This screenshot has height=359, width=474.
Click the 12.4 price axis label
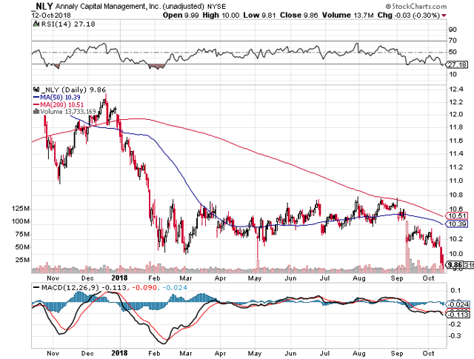(456, 89)
